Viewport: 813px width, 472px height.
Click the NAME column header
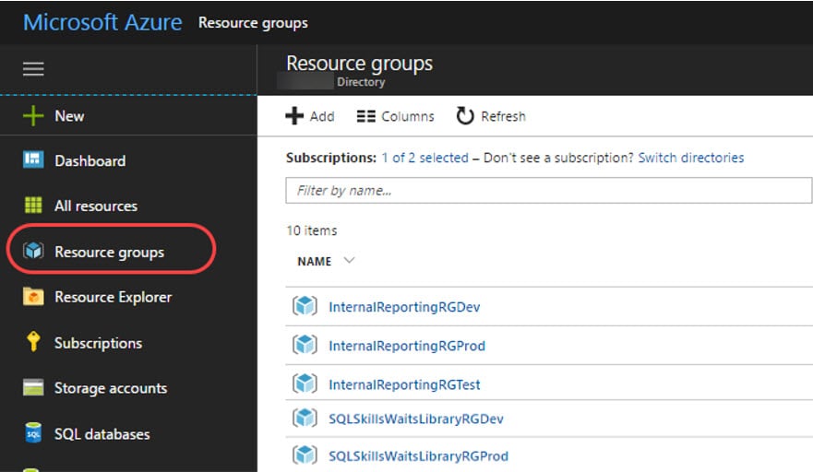click(x=314, y=261)
